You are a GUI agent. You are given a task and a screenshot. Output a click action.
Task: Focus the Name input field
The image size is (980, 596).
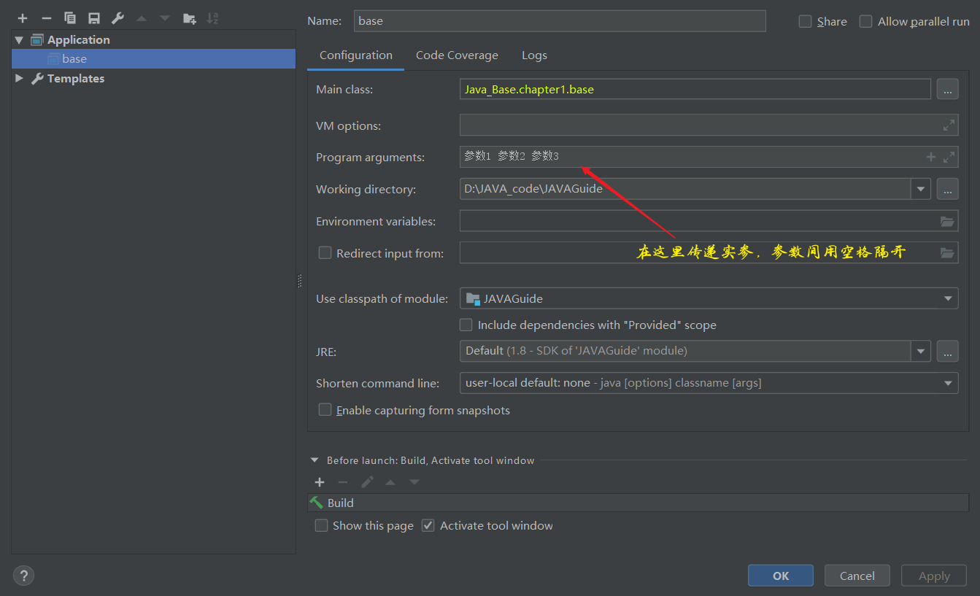click(x=560, y=21)
